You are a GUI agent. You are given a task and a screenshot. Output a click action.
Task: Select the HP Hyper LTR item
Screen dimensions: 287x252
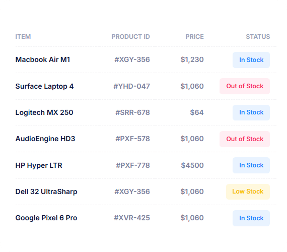pos(39,165)
